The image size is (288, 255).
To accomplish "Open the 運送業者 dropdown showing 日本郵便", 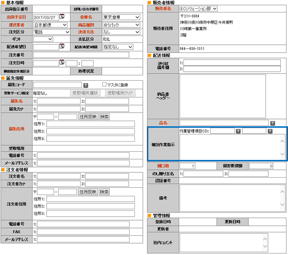I will tap(50, 25).
